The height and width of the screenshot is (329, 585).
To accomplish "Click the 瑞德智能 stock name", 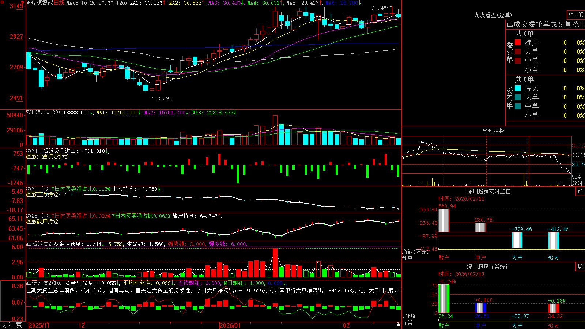I will click(x=42, y=3).
